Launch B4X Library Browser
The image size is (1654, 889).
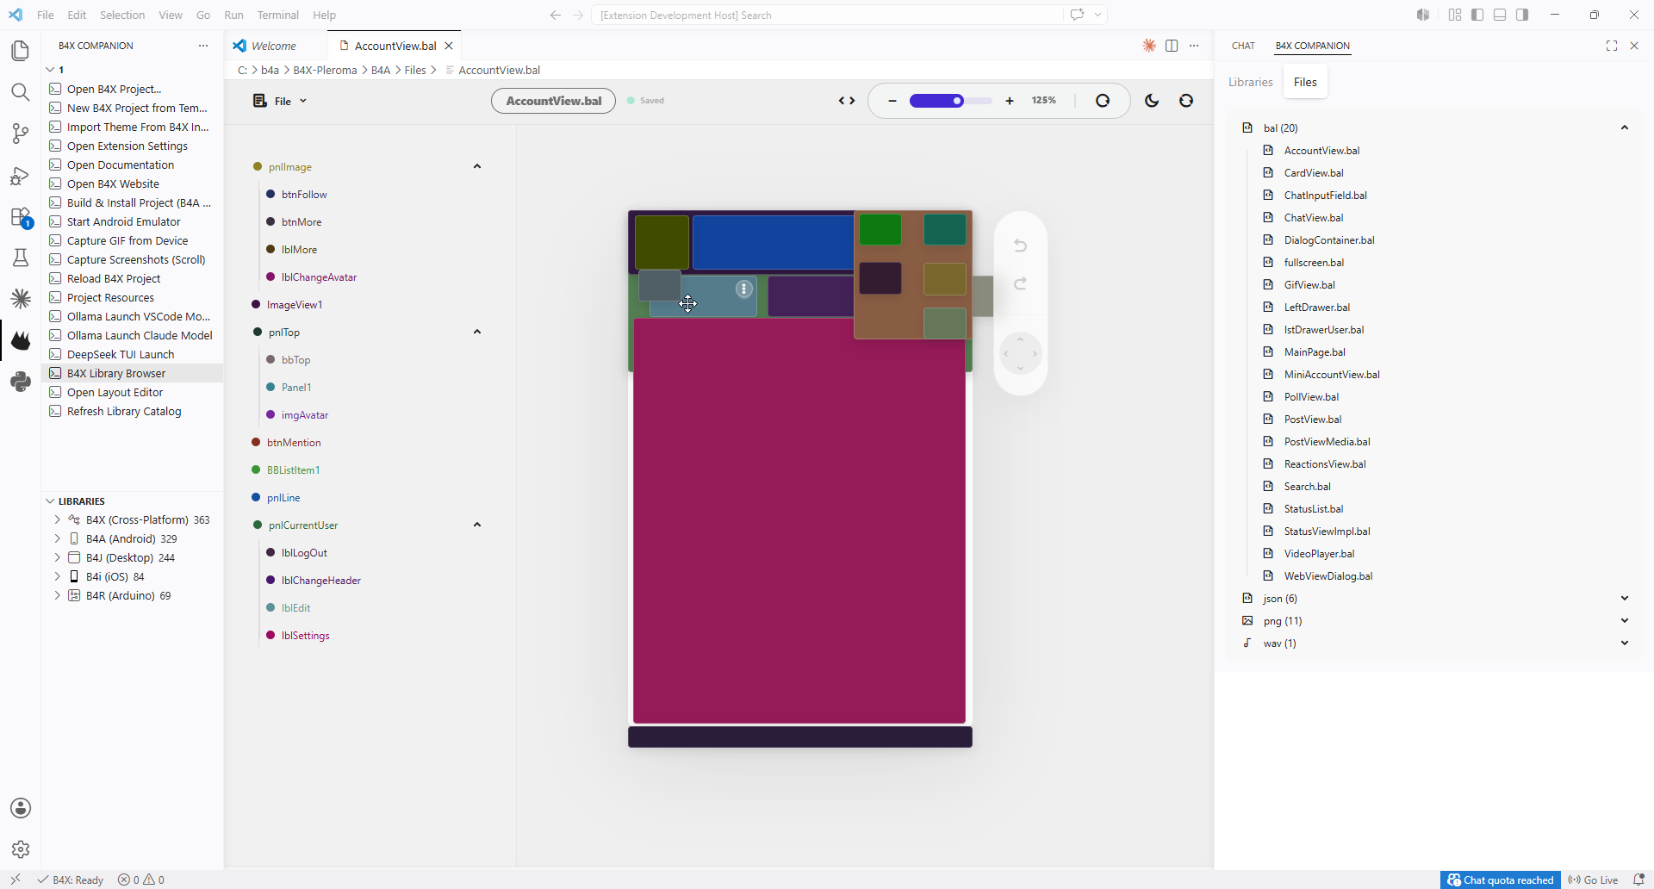[x=132, y=373]
